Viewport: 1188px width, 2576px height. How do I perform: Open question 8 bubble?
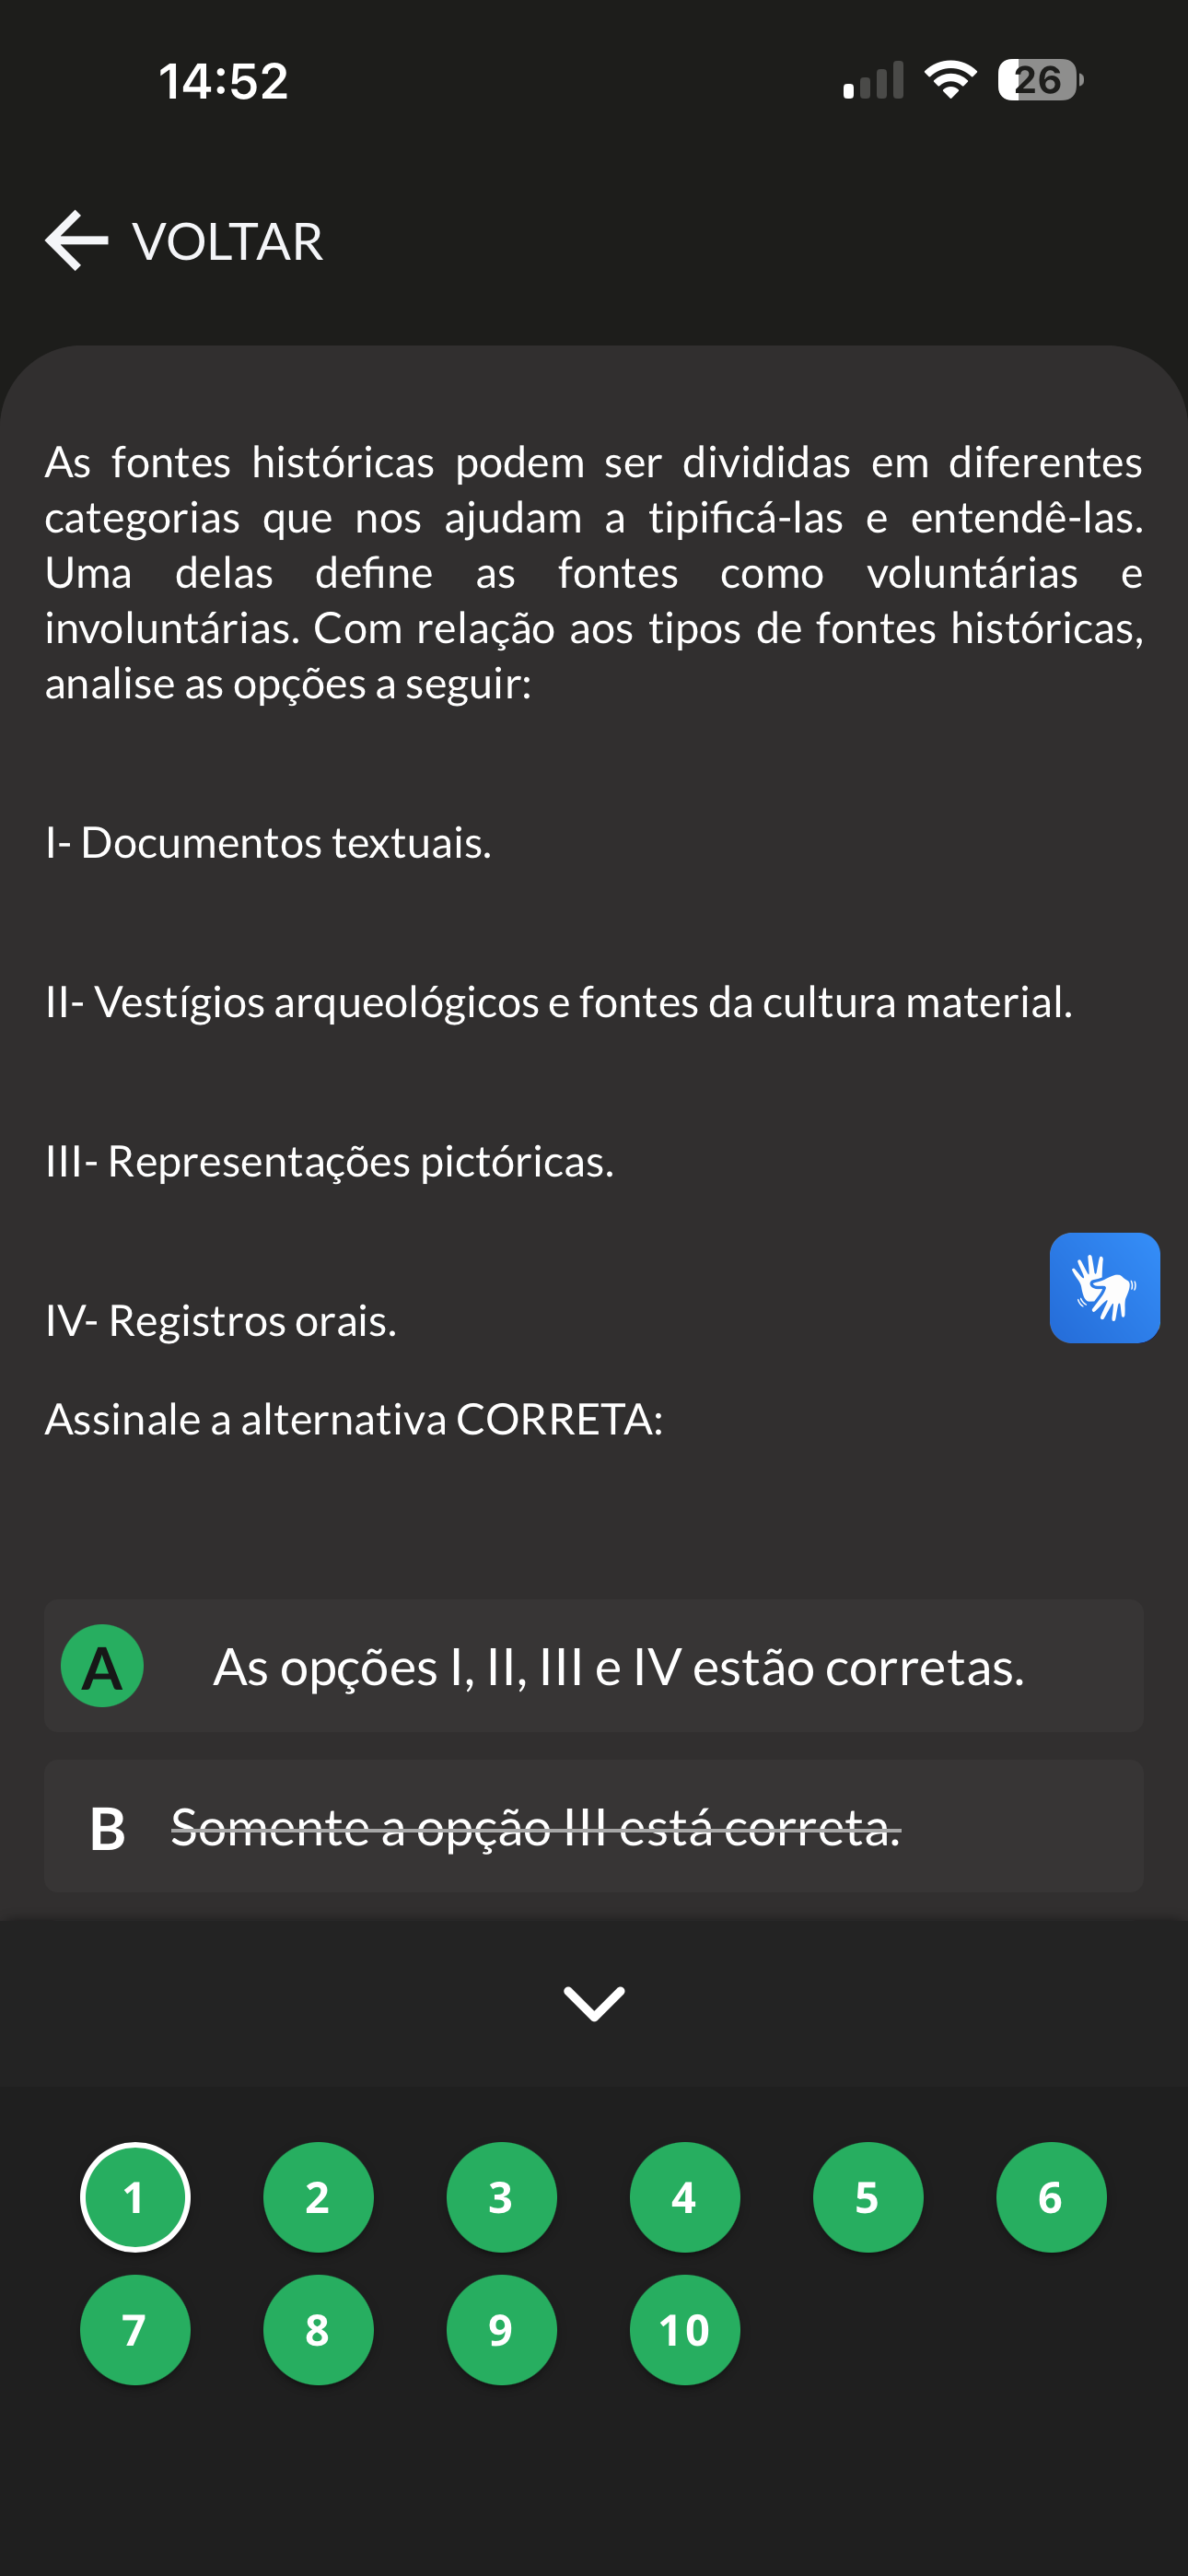[318, 2330]
